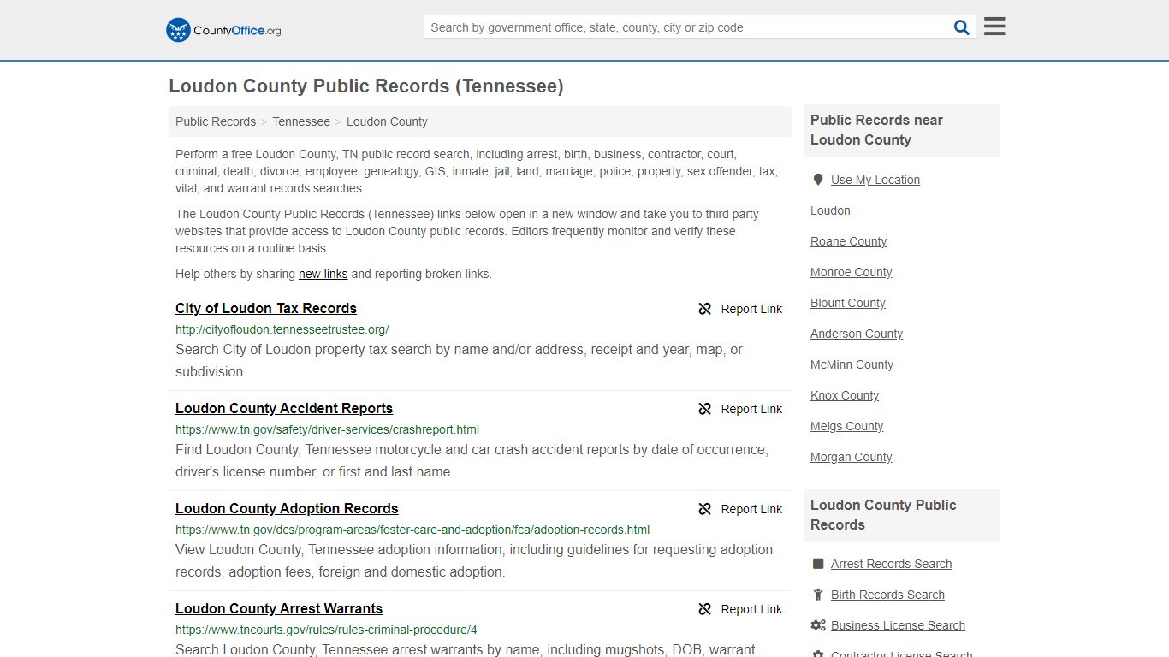
Task: Open the CountyOffice.org logo home link
Action: pos(223,30)
